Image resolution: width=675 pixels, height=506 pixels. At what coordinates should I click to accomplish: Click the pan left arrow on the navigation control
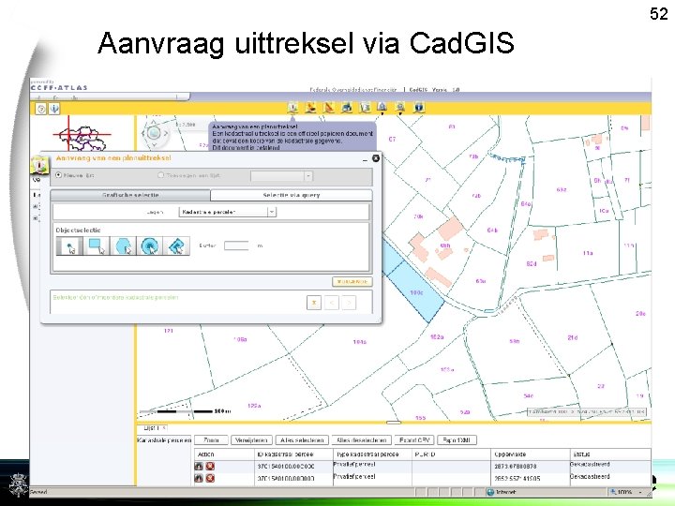click(142, 133)
